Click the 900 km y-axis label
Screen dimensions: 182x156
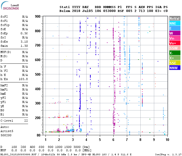(38, 16)
